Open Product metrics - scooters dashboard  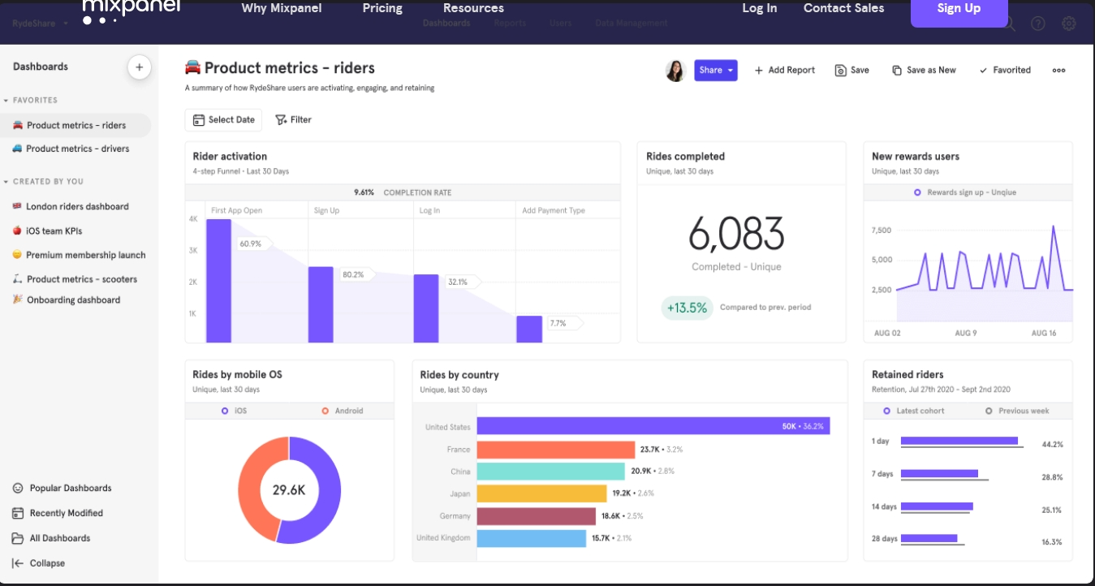[x=75, y=279]
